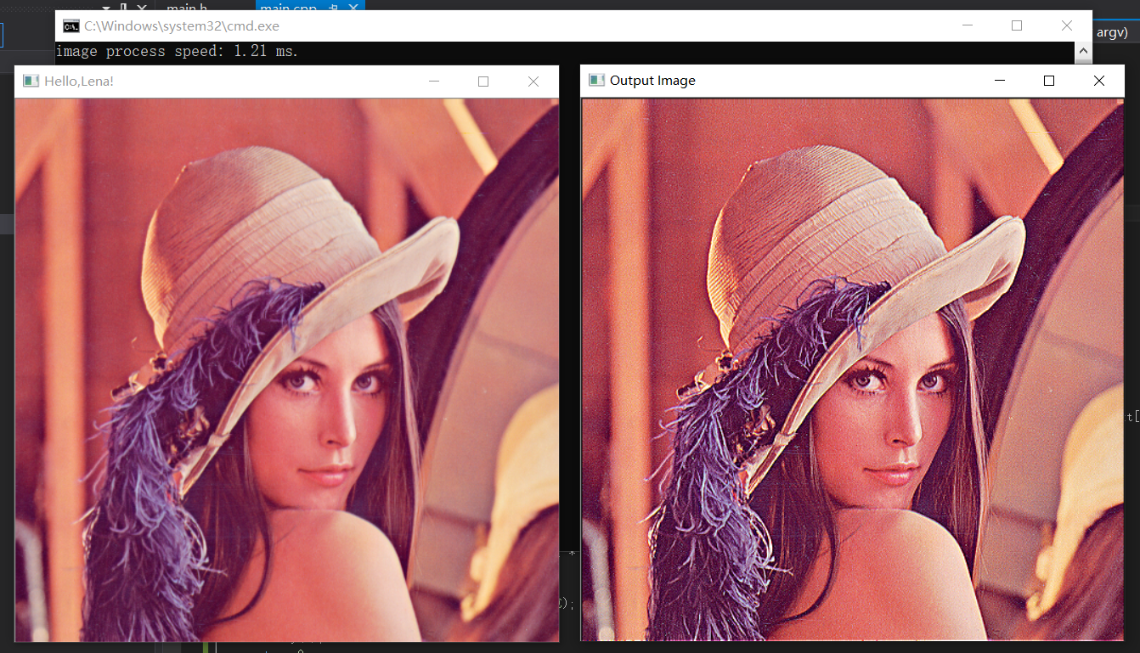Close the cmd.exe console window
The height and width of the screenshot is (653, 1140).
click(1067, 25)
